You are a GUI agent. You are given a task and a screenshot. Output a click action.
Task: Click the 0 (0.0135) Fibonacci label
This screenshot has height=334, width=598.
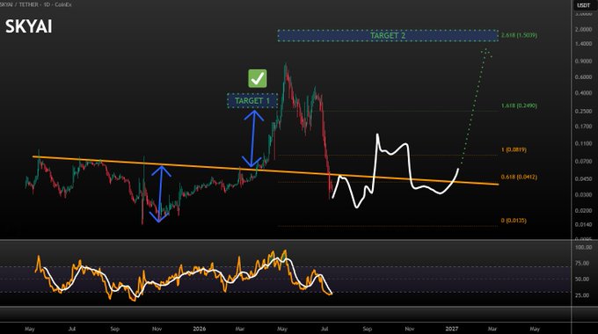514,221
